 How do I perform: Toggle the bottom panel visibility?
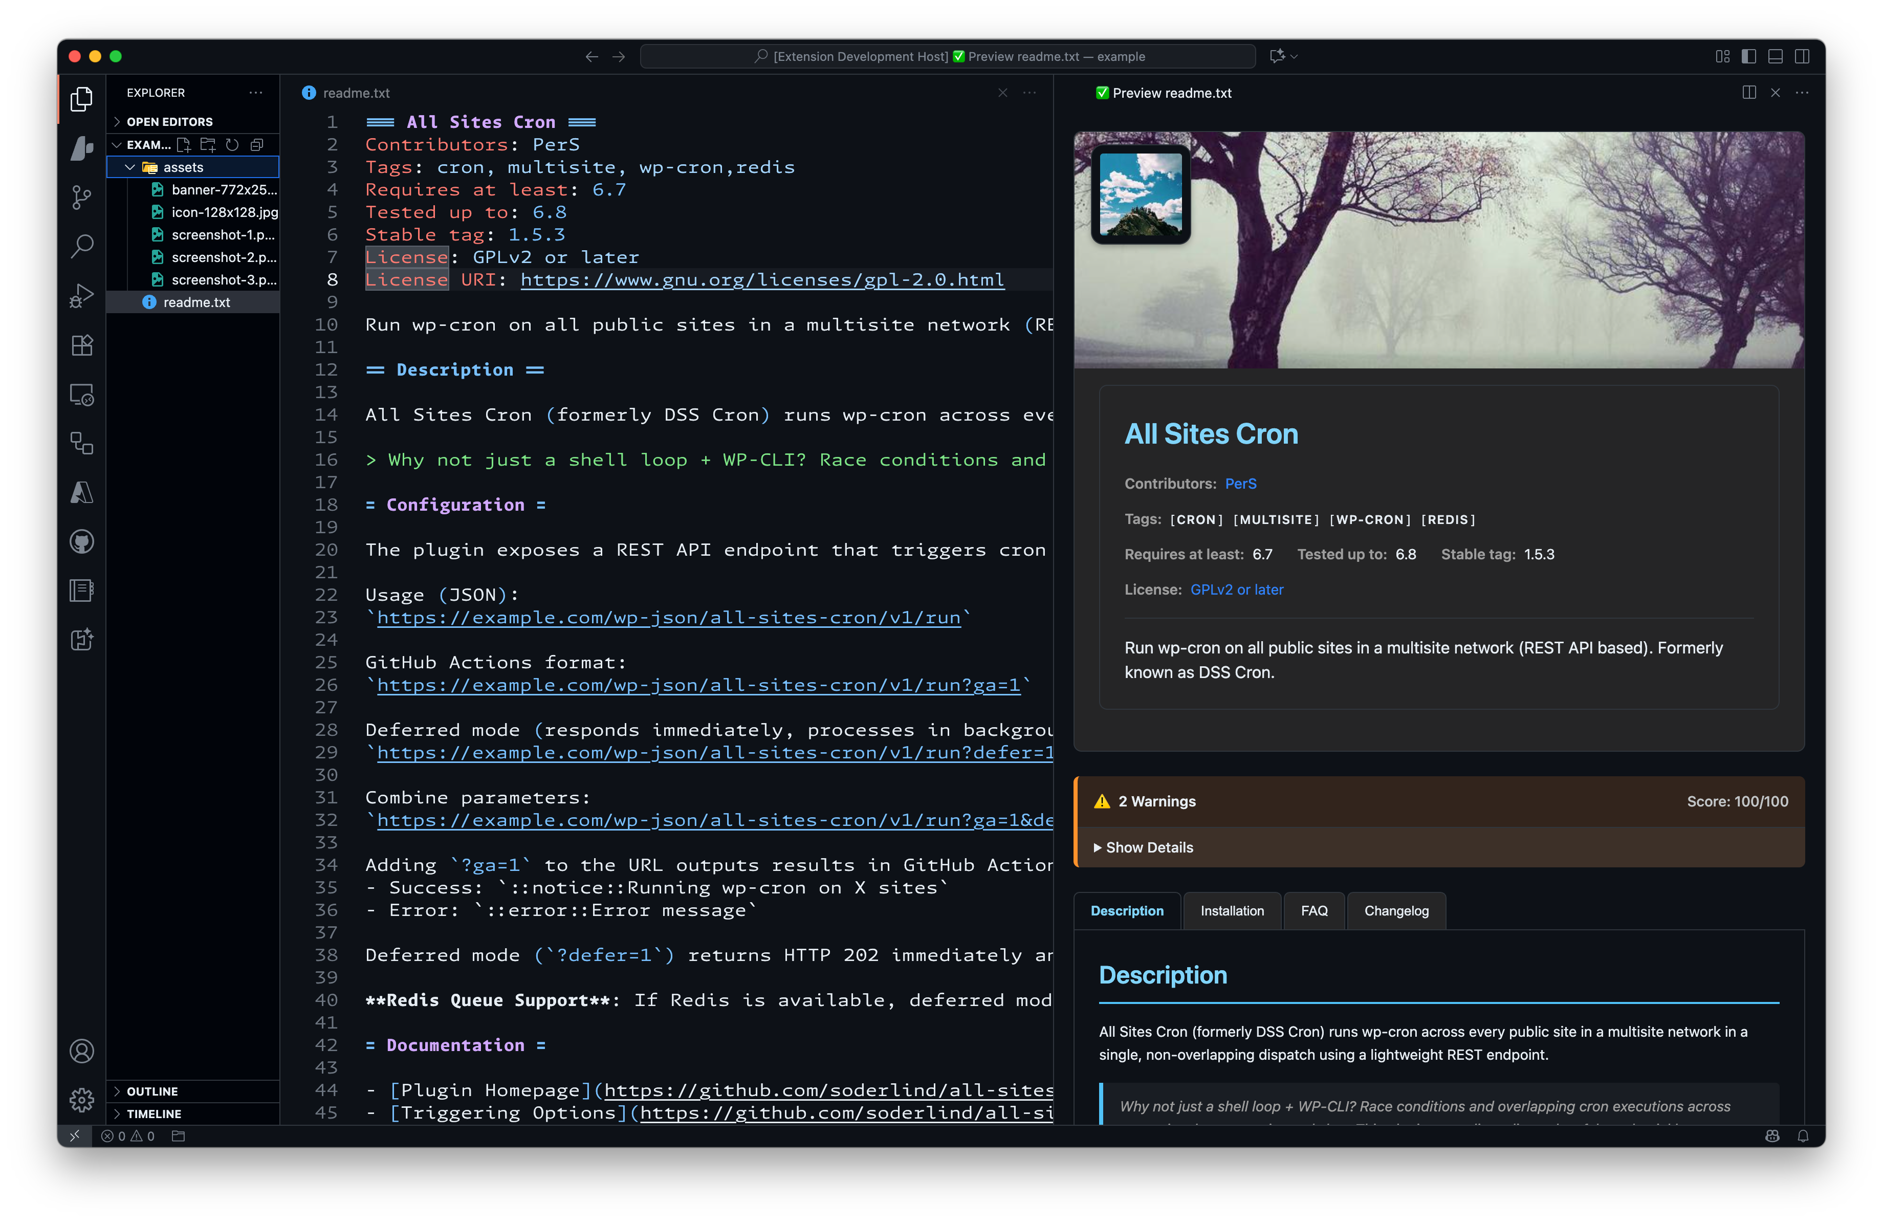click(x=1776, y=56)
